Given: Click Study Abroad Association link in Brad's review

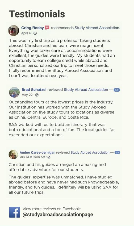Looking at the screenshot, I should coord(86,90).
